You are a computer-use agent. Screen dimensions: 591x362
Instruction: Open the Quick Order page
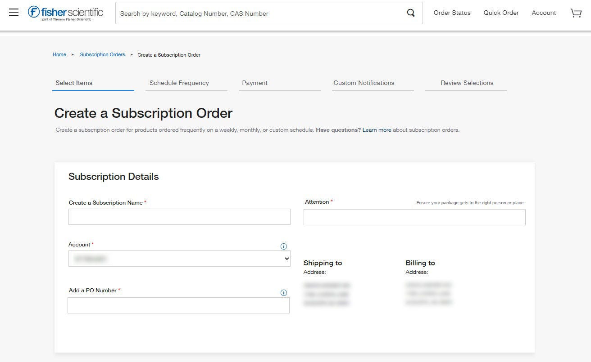pos(501,13)
